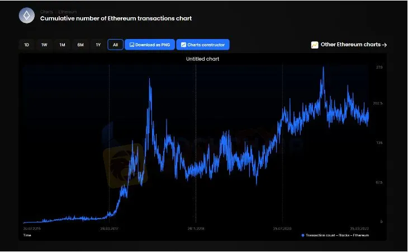Click the Untitled chart title
408x252 pixels.
point(202,59)
